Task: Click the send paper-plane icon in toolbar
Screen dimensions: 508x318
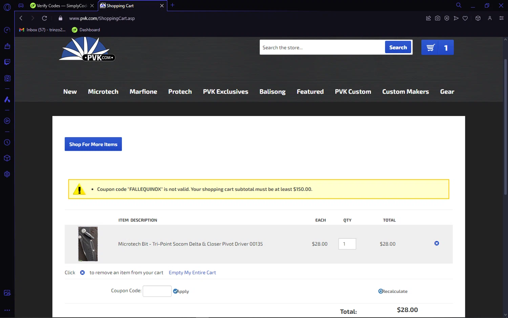Action: [456, 18]
